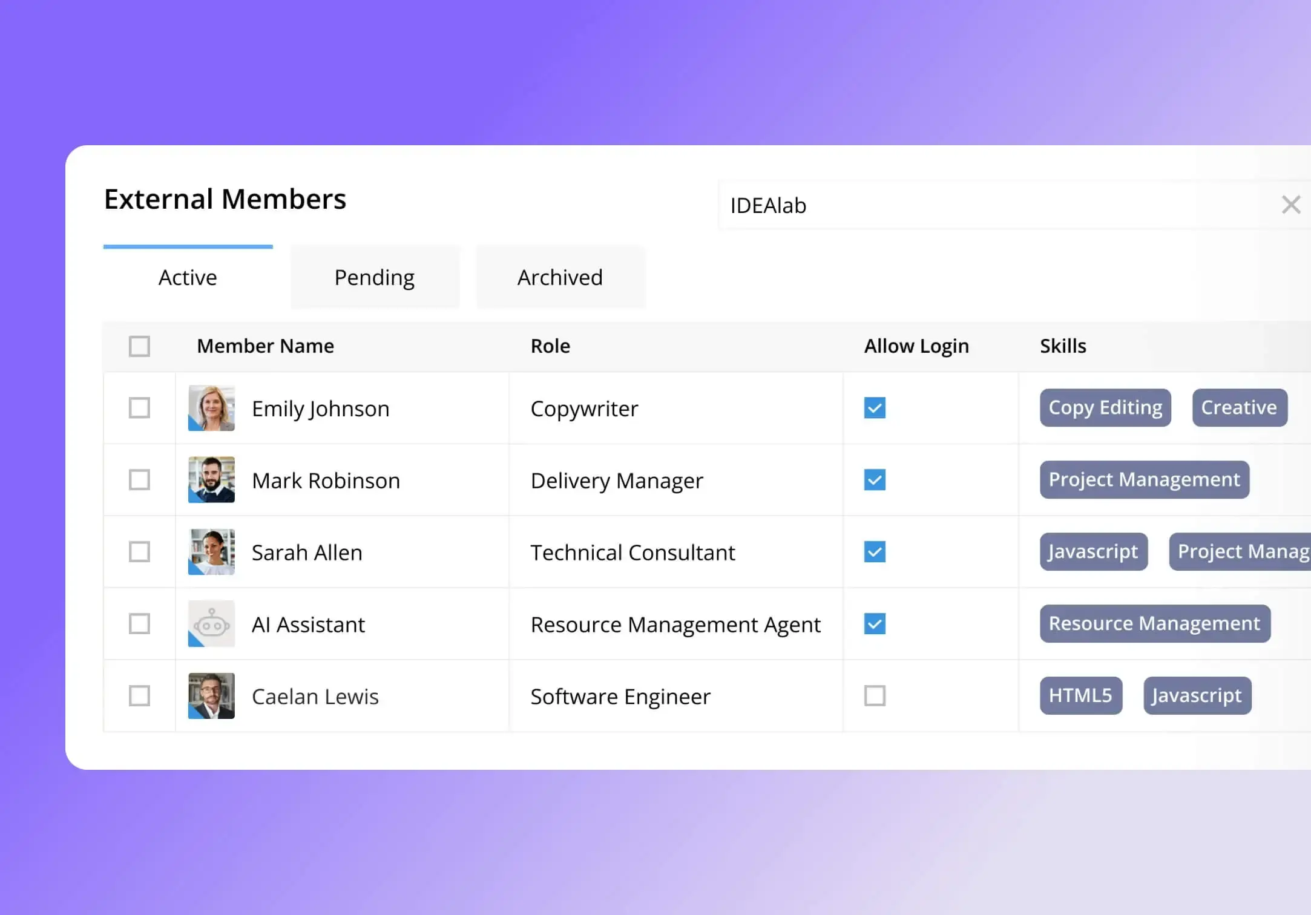
Task: Click the Member Name column header
Action: [265, 346]
